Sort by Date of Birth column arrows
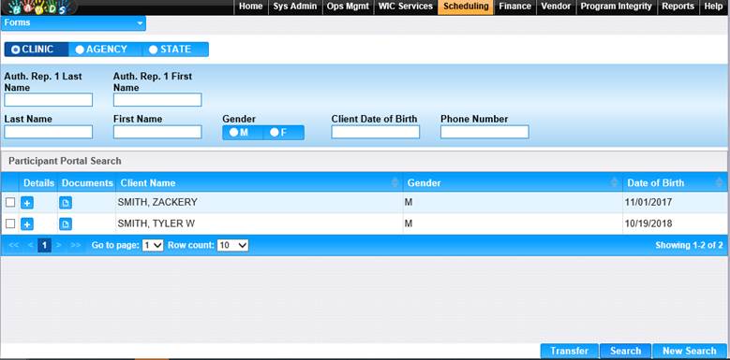This screenshot has height=360, width=730. (720, 183)
